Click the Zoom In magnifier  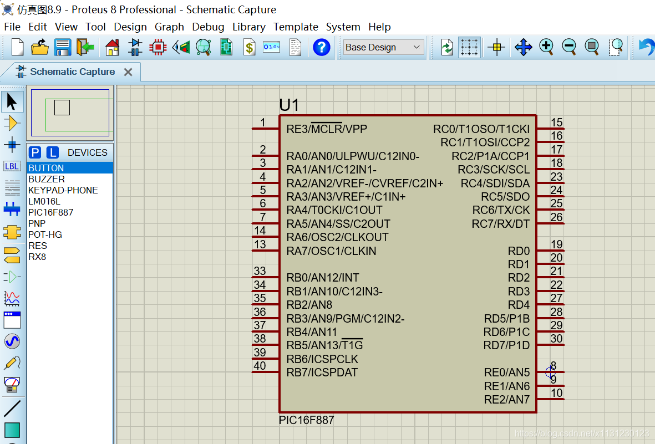[546, 47]
